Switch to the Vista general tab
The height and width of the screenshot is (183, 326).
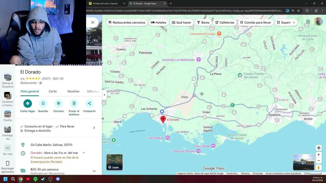[x=30, y=91]
